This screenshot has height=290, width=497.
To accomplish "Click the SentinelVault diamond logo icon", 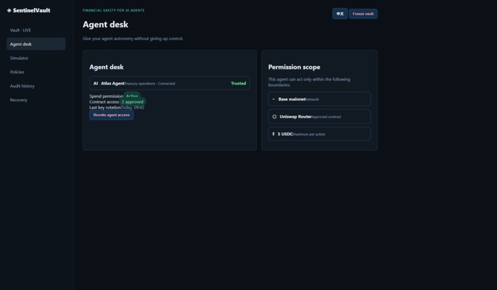I will 9,10.
